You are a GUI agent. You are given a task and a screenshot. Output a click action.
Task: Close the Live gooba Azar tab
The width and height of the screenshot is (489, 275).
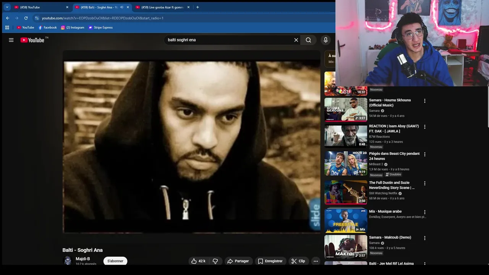click(188, 7)
